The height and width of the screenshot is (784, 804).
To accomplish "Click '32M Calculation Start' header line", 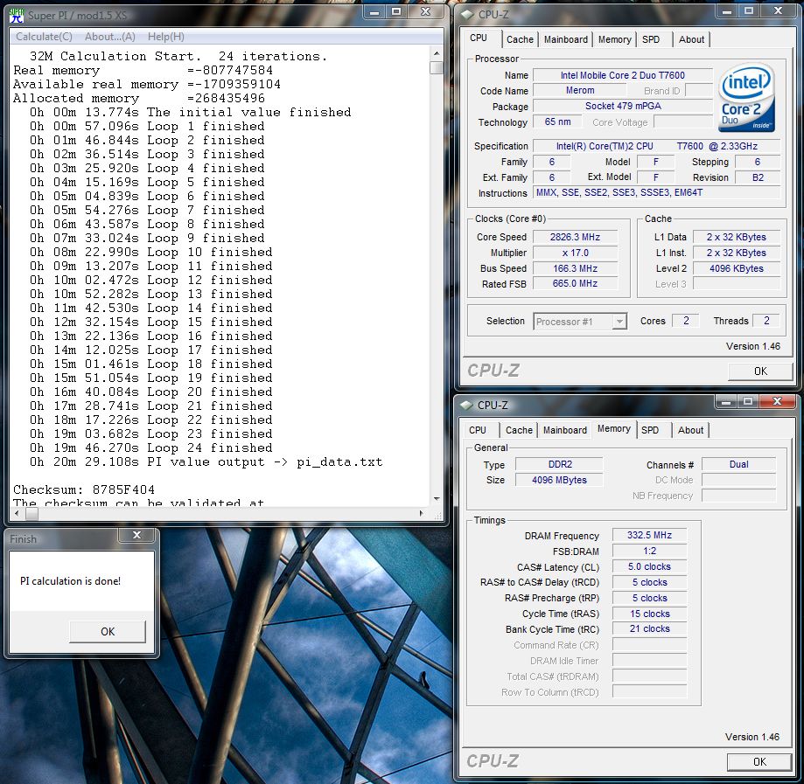I will (x=178, y=56).
